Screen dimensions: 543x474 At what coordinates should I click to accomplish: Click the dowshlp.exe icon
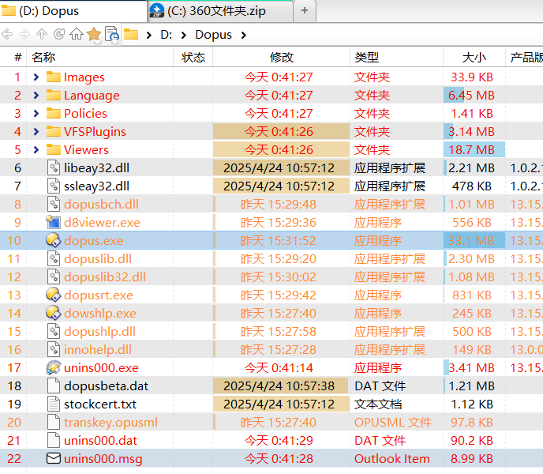(54, 313)
